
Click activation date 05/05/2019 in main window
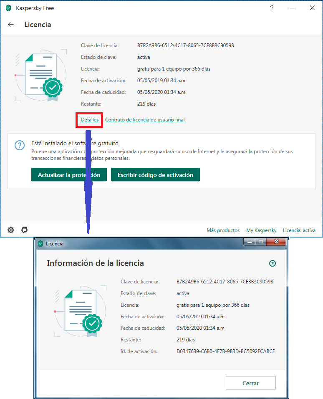(162, 81)
